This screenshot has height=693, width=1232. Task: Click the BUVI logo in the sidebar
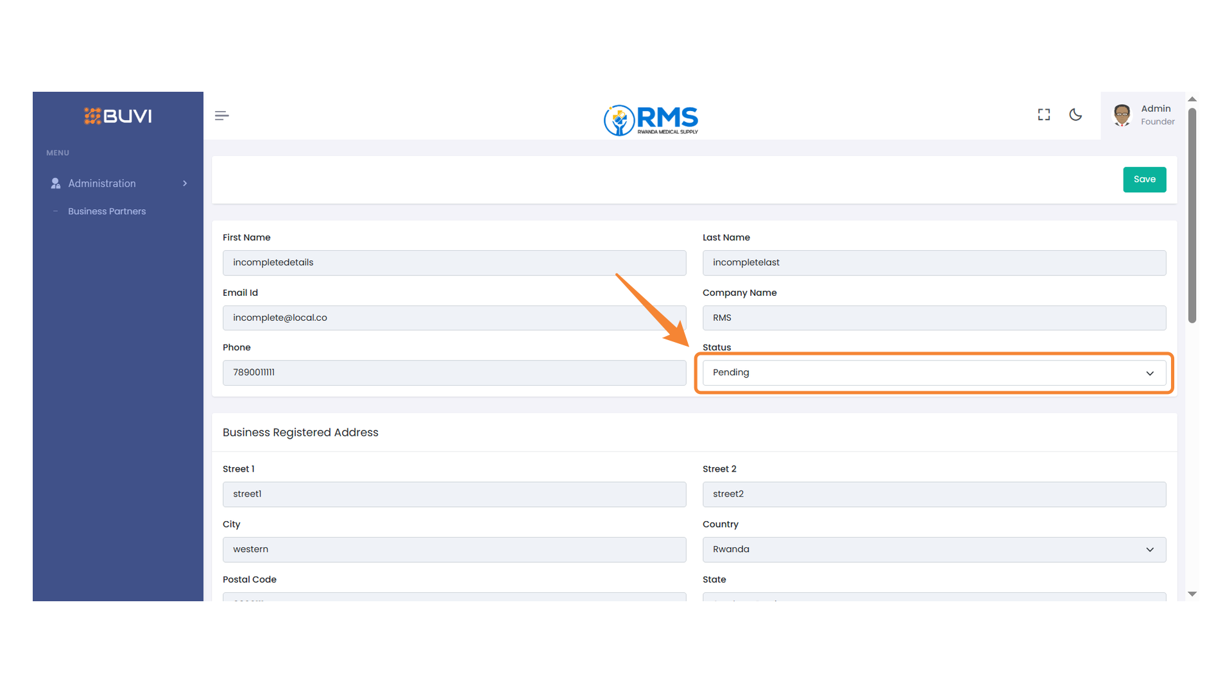tap(117, 116)
